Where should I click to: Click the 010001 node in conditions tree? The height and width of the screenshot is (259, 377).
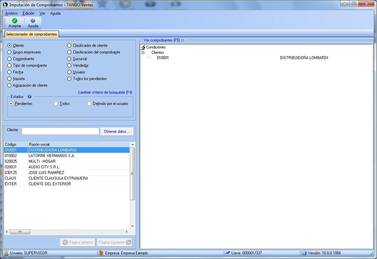click(163, 58)
